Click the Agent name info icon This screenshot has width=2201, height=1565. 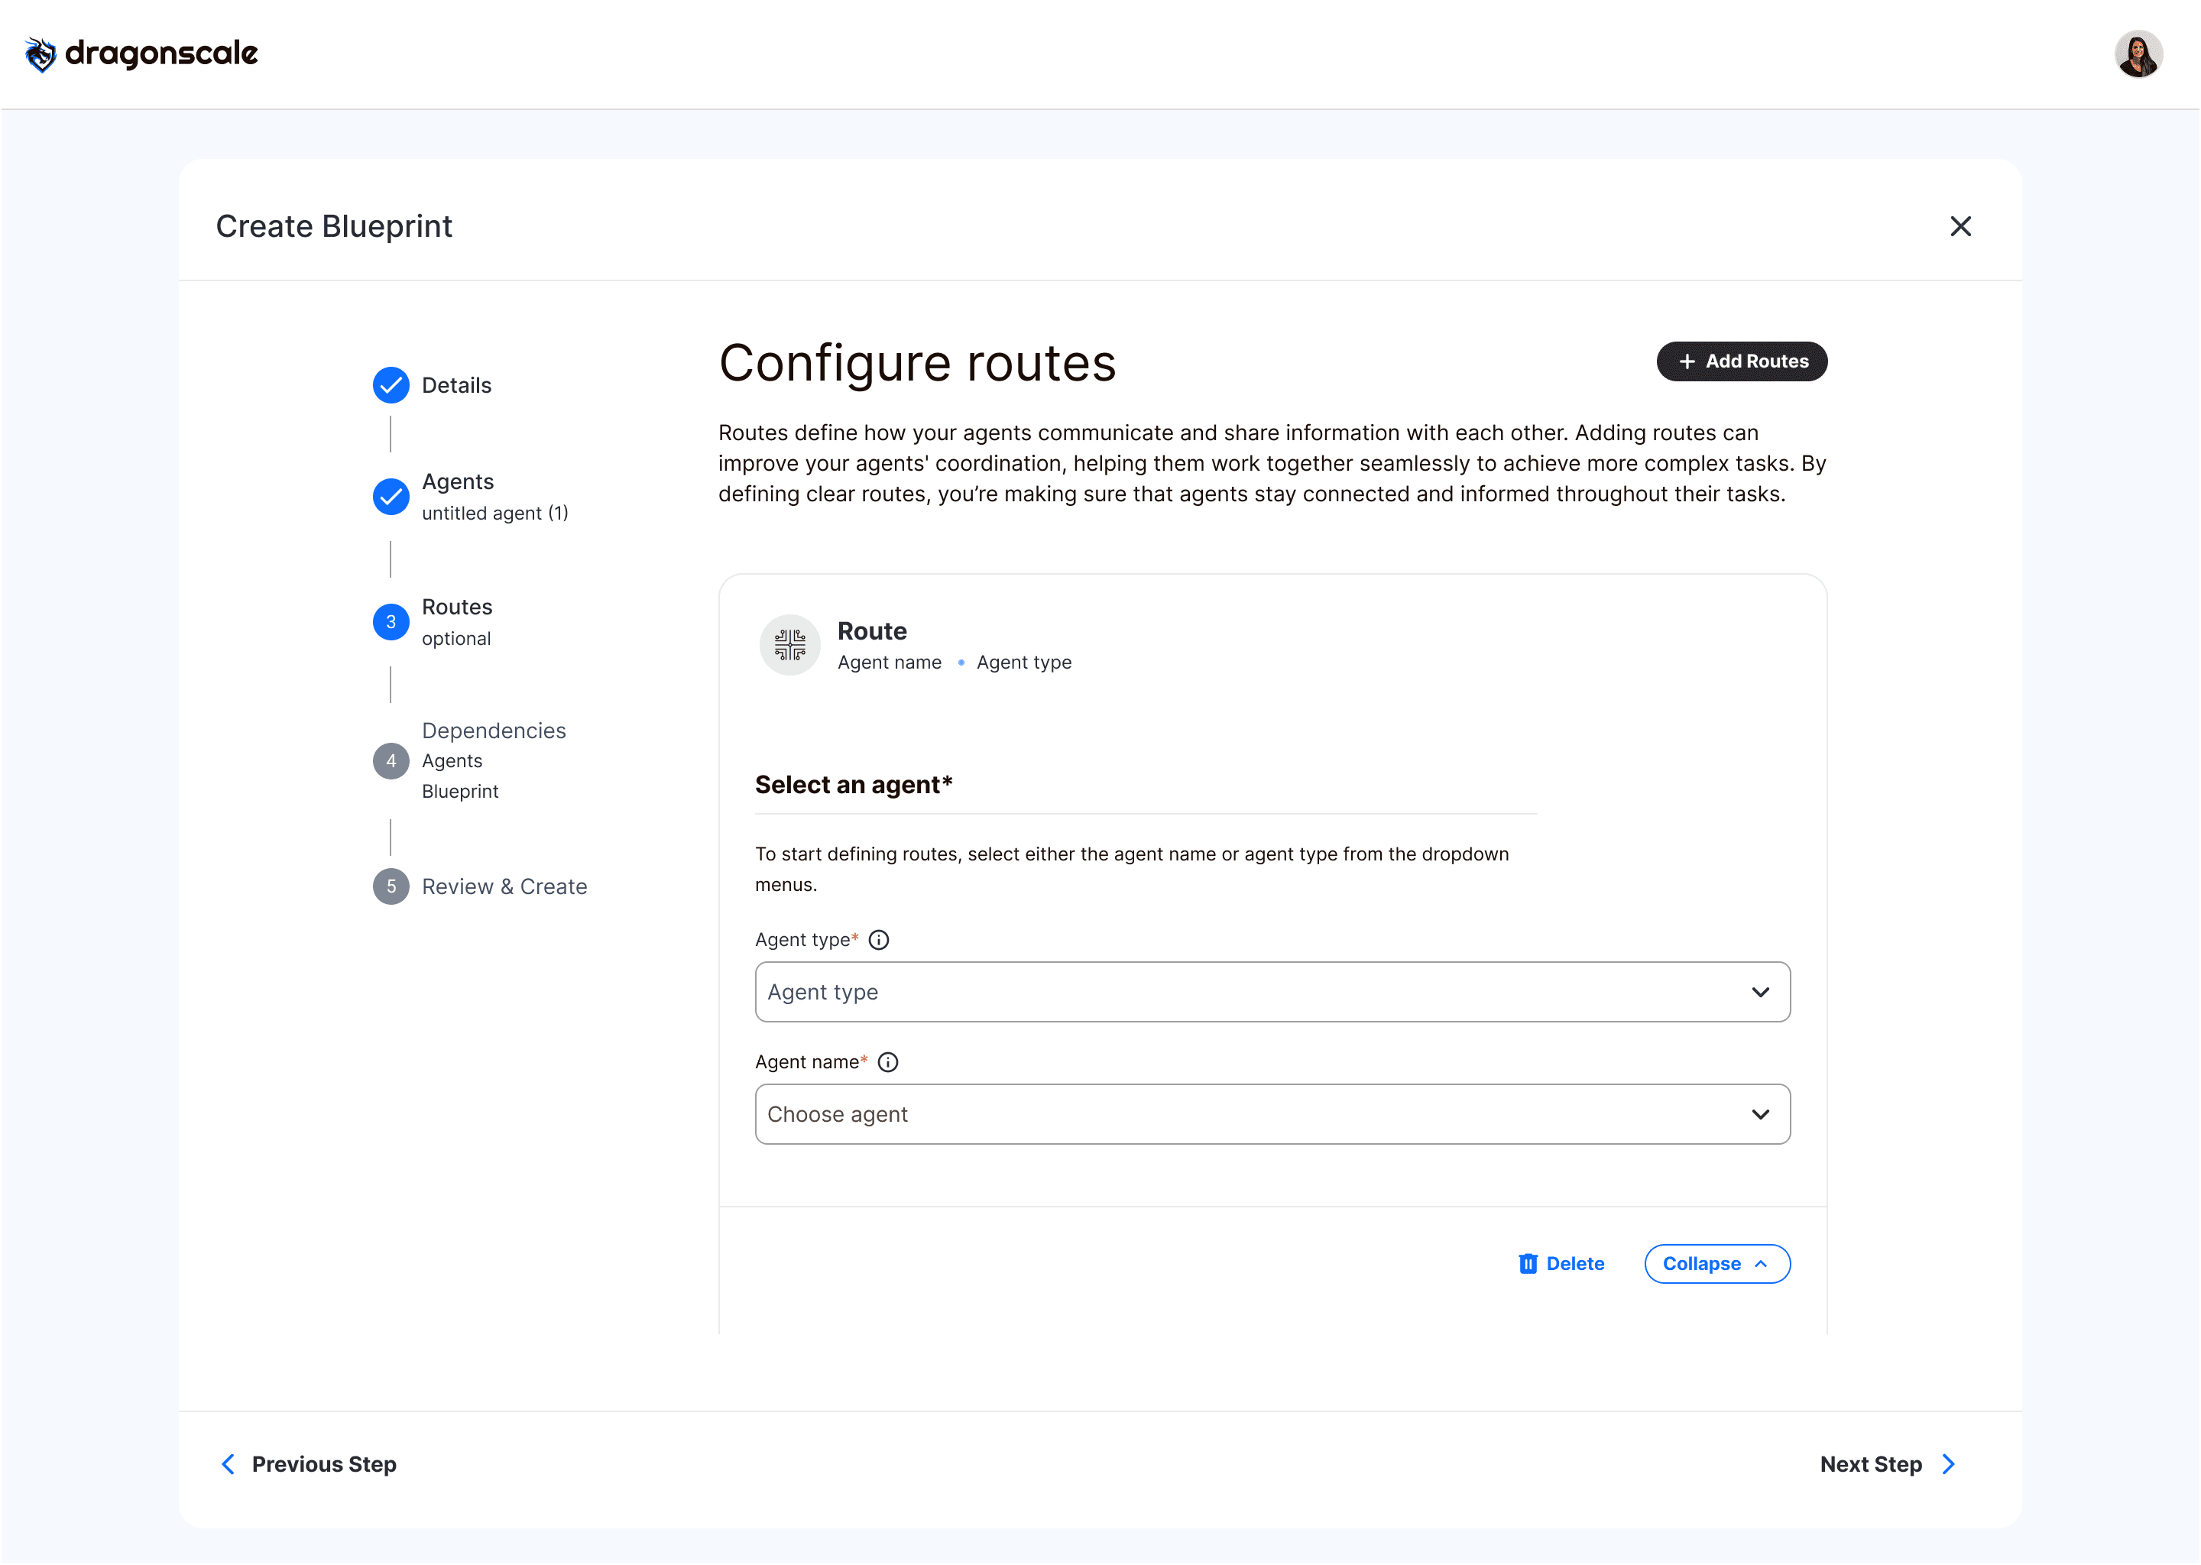887,1062
